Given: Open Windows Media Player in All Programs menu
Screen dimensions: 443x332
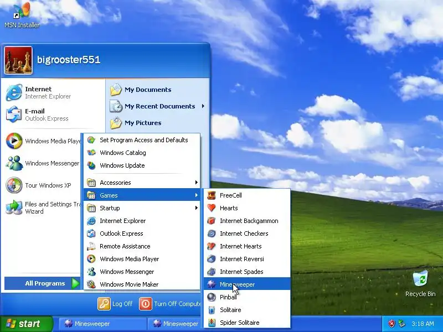Looking at the screenshot, I should (x=142, y=259).
